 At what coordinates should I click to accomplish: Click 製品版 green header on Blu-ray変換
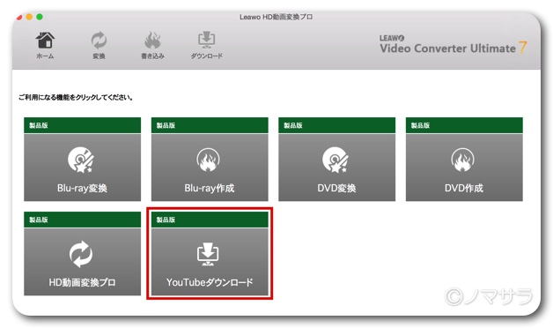point(82,125)
